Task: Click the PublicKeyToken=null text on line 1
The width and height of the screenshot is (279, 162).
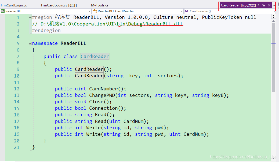Action: (229, 17)
